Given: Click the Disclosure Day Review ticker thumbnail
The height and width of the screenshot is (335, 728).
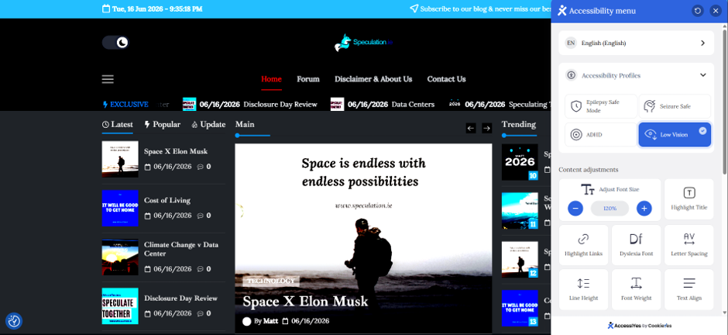Looking at the screenshot, I should (x=189, y=104).
